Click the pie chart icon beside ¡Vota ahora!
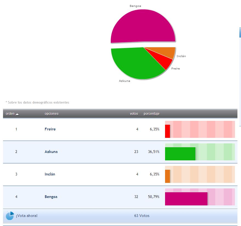The image size is (241, 226). point(10,216)
